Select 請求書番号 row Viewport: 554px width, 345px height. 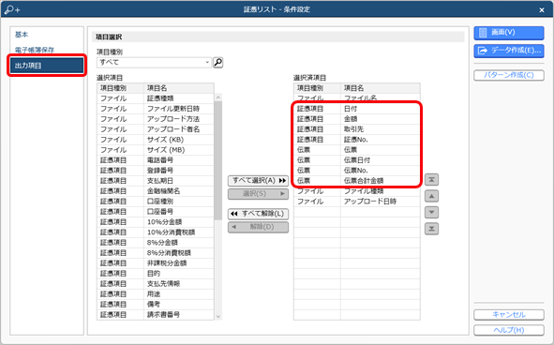pyautogui.click(x=156, y=314)
